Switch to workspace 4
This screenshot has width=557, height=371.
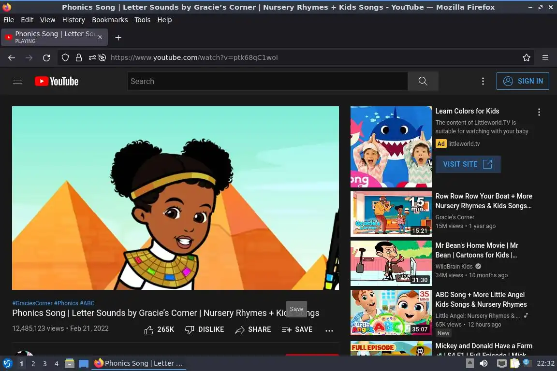56,364
